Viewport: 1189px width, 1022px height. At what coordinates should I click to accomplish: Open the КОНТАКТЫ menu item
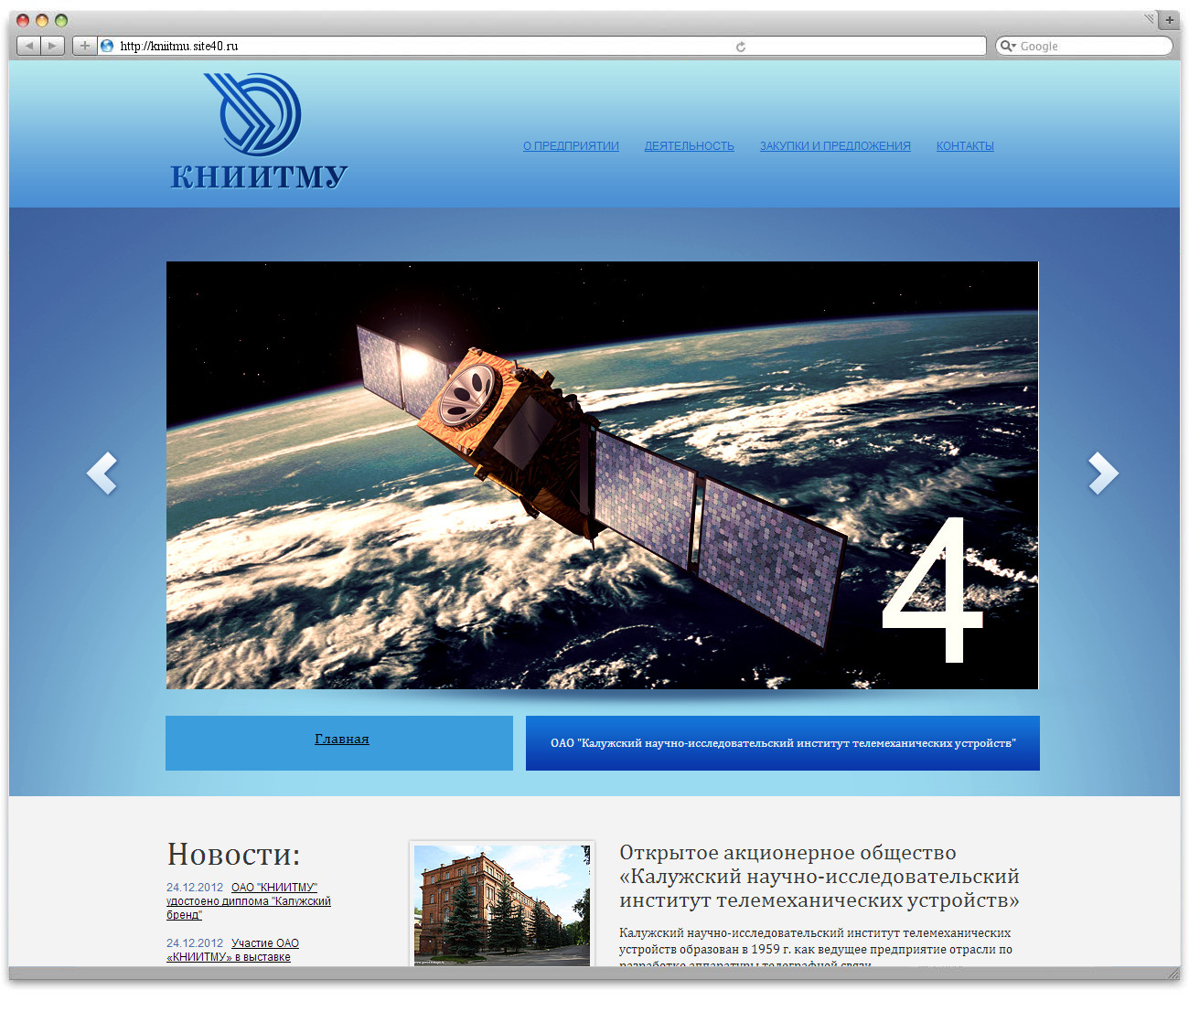965,146
